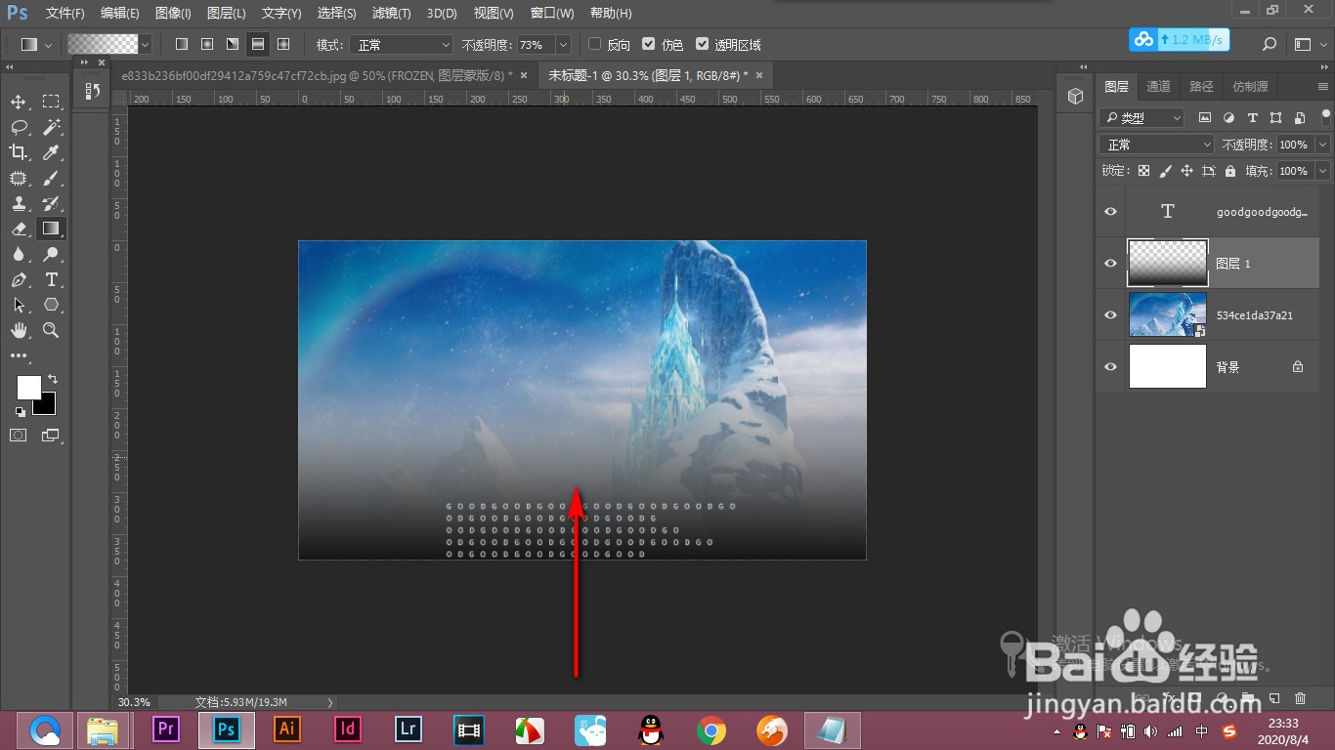Open the 滤镜(T) menu

click(x=391, y=14)
